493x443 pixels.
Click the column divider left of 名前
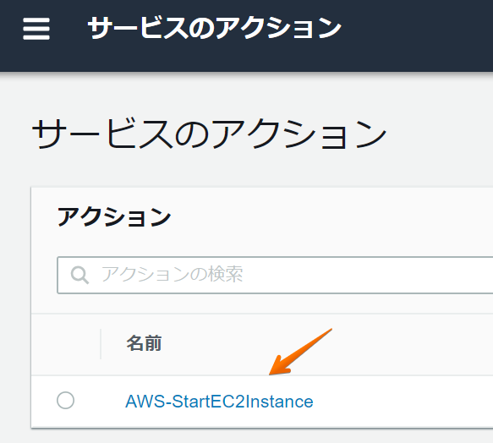(x=101, y=343)
